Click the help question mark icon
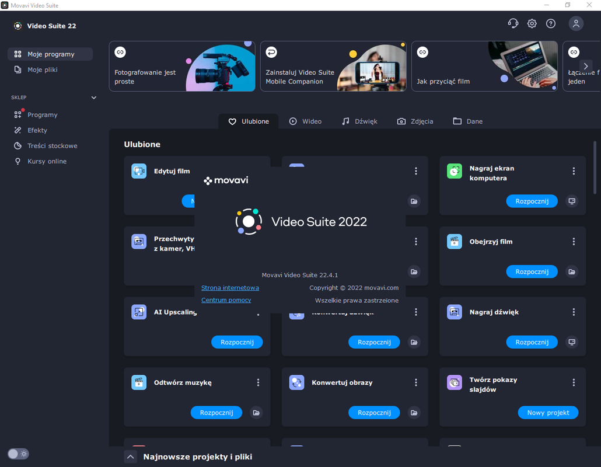The width and height of the screenshot is (601, 467). tap(550, 24)
